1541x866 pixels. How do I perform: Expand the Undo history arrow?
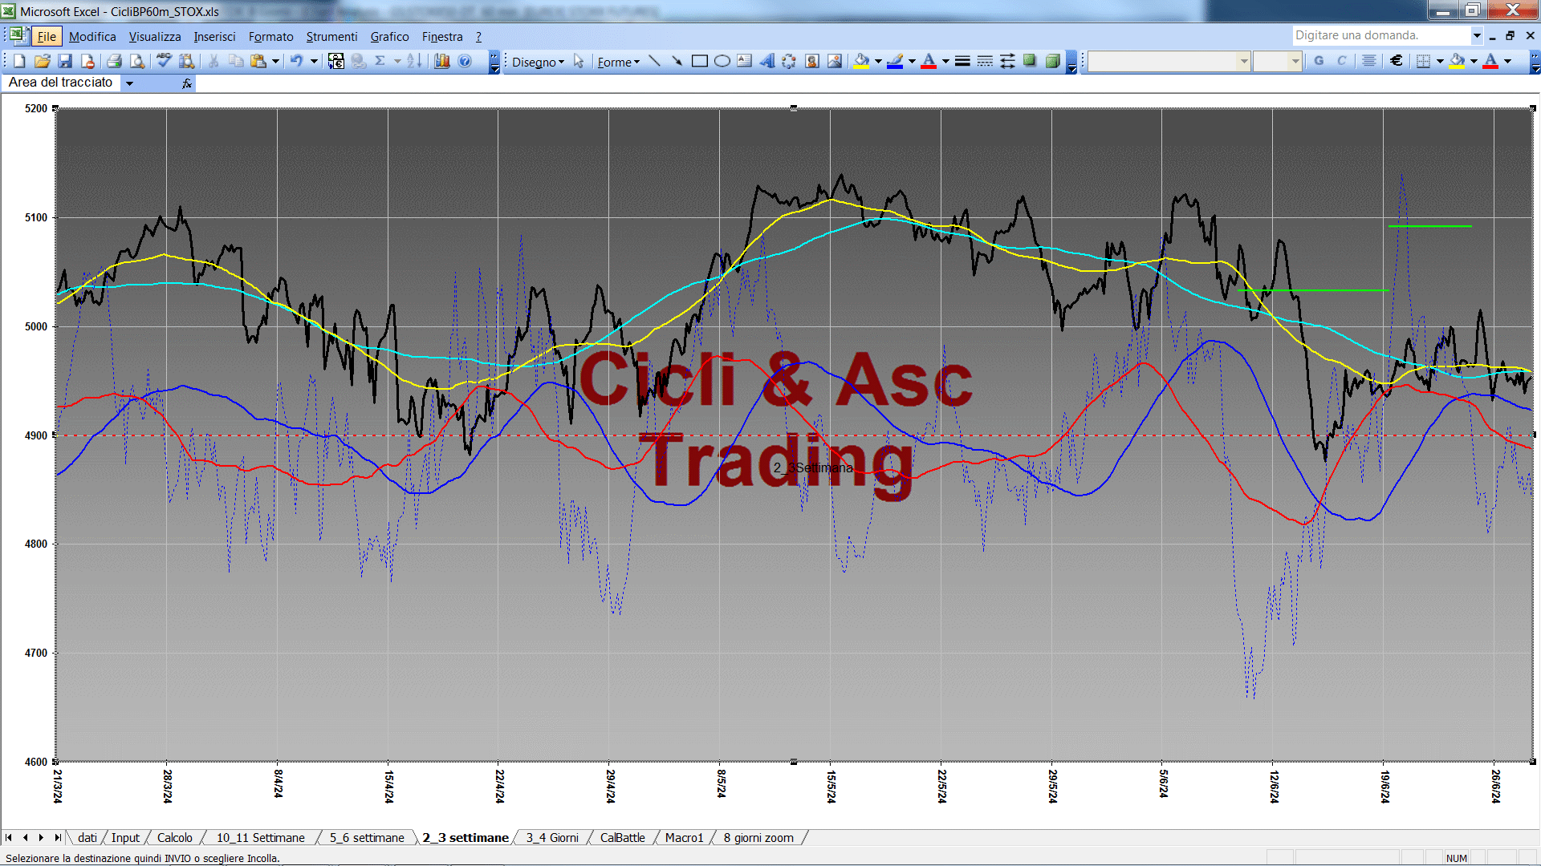pos(314,61)
